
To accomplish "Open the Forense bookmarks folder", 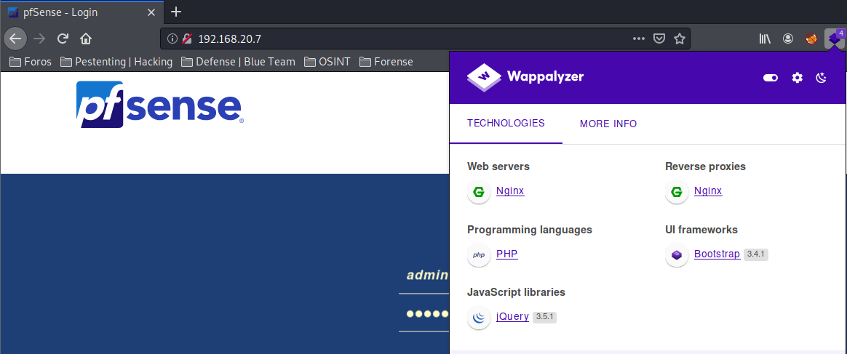I will pos(386,62).
